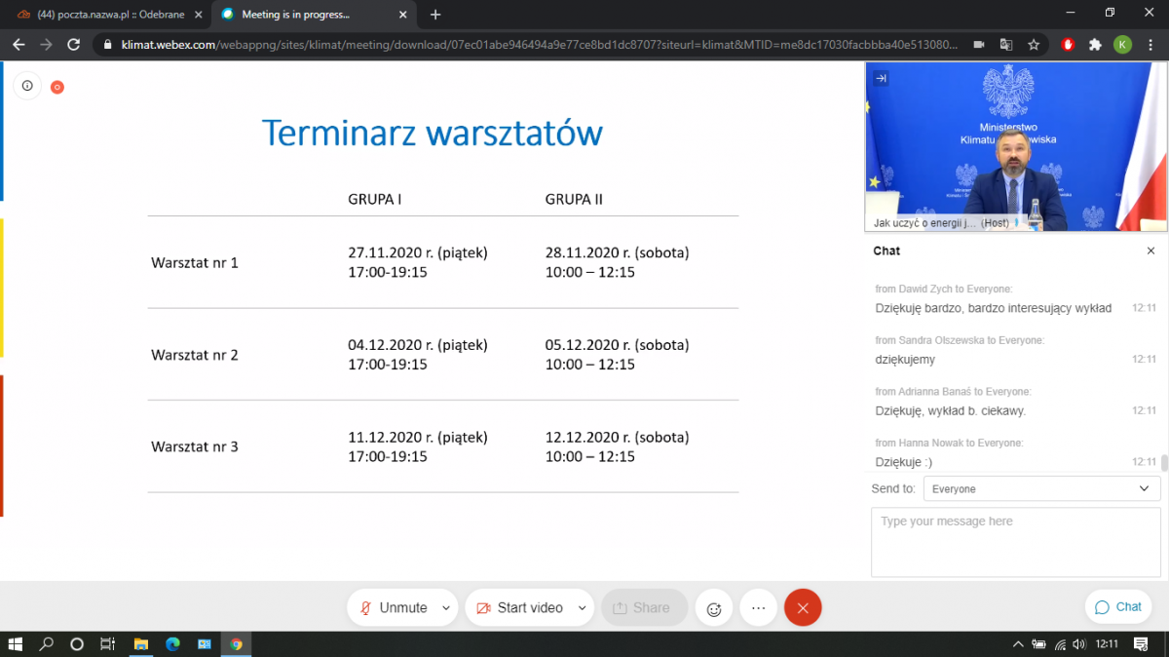The width and height of the screenshot is (1169, 657).
Task: Click the chat panel scrollbar
Action: [x=1164, y=463]
